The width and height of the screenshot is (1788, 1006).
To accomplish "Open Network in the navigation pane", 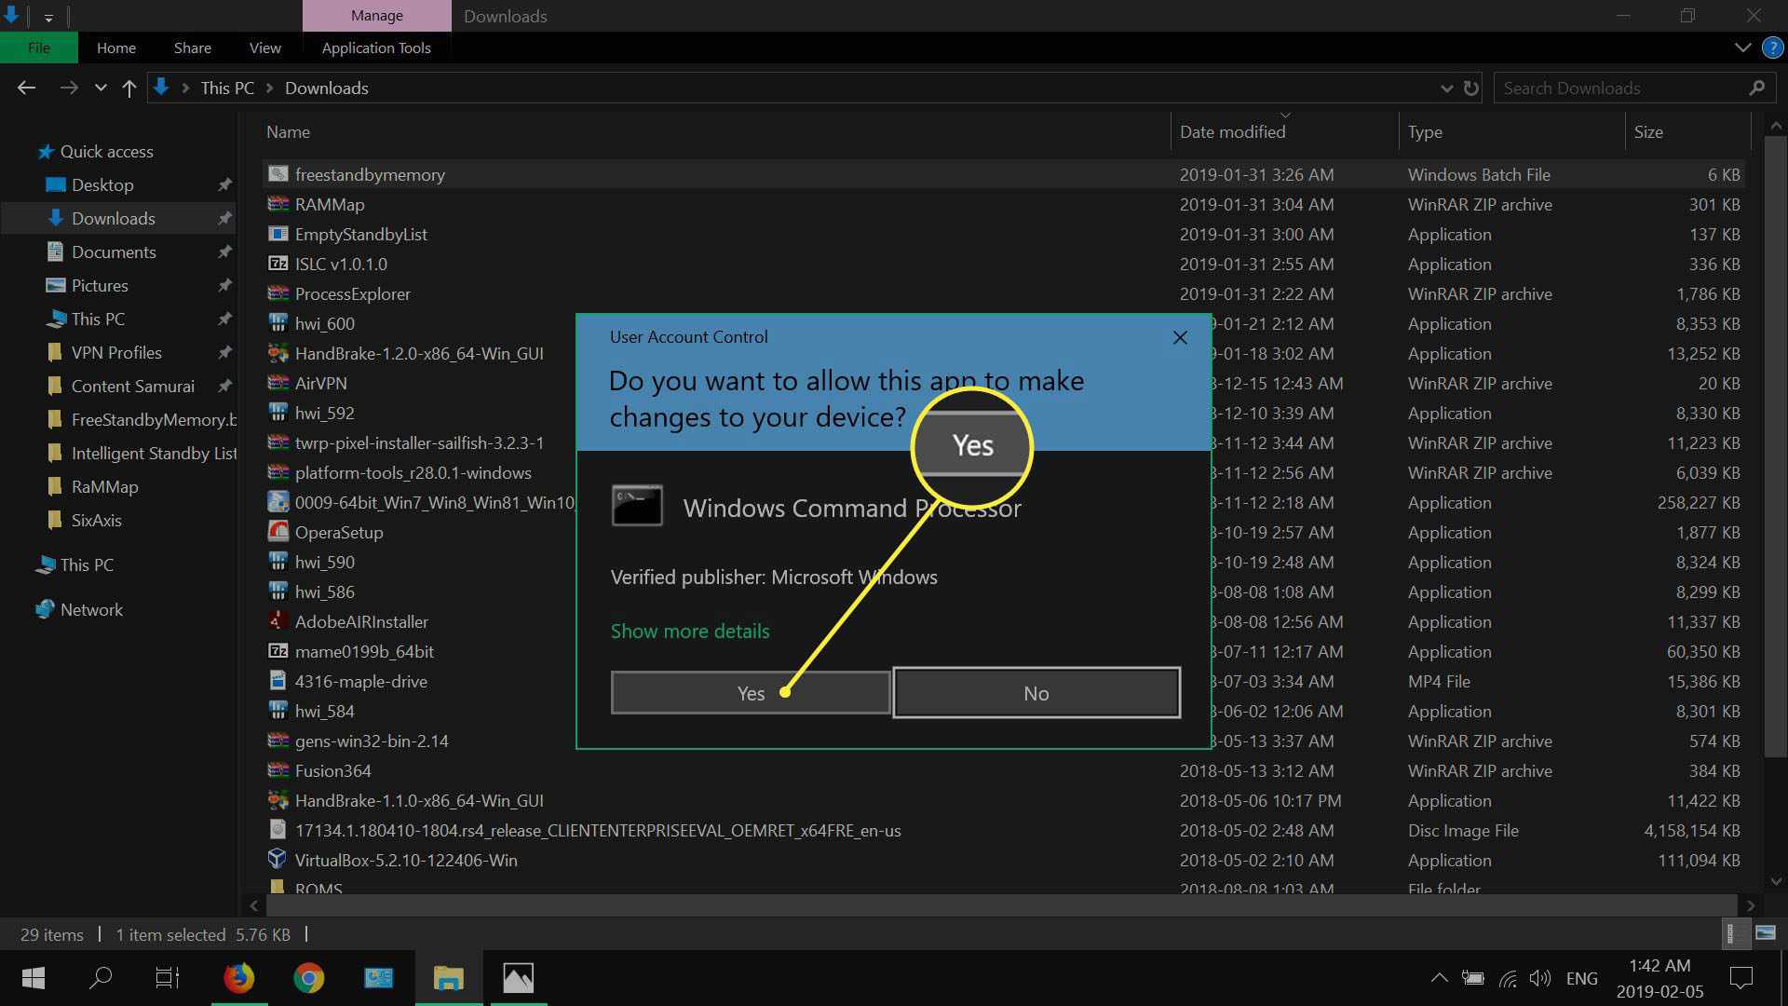I will click(91, 609).
